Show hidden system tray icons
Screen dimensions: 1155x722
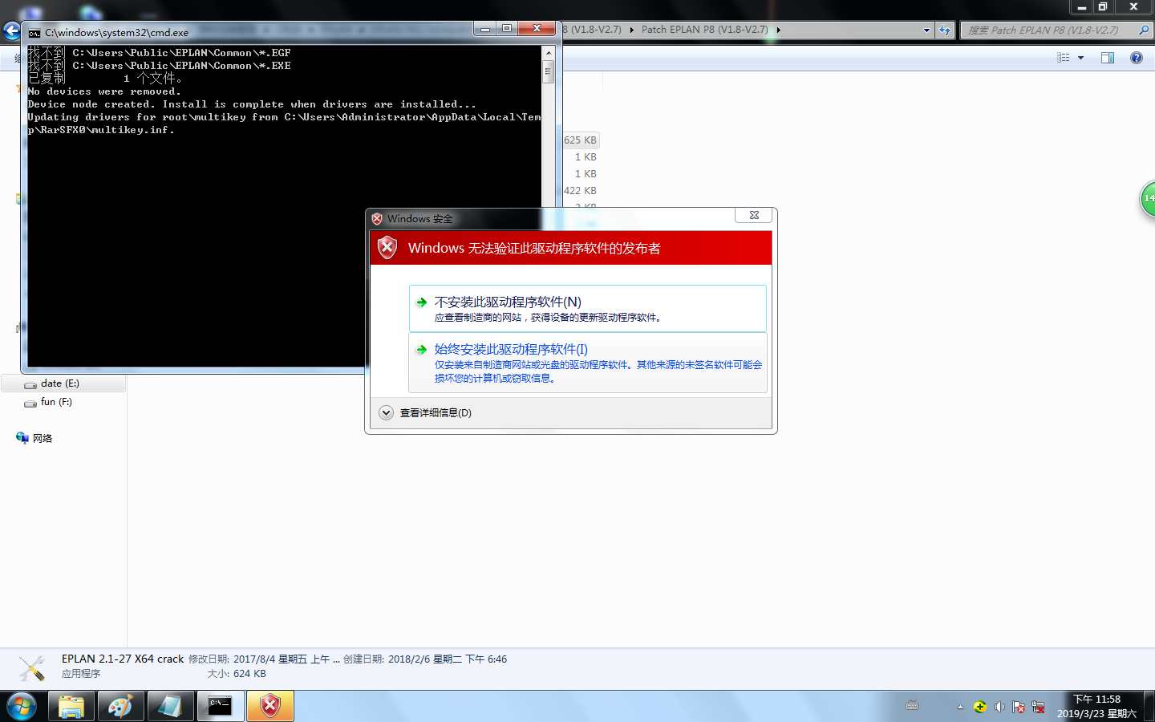[960, 707]
